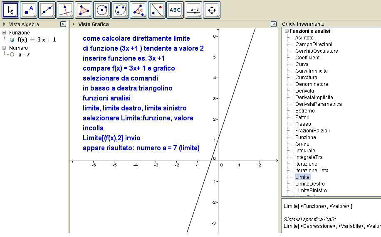This screenshot has width=381, height=237.
Task: Select the a=2 Slider tool
Action: tap(193, 10)
